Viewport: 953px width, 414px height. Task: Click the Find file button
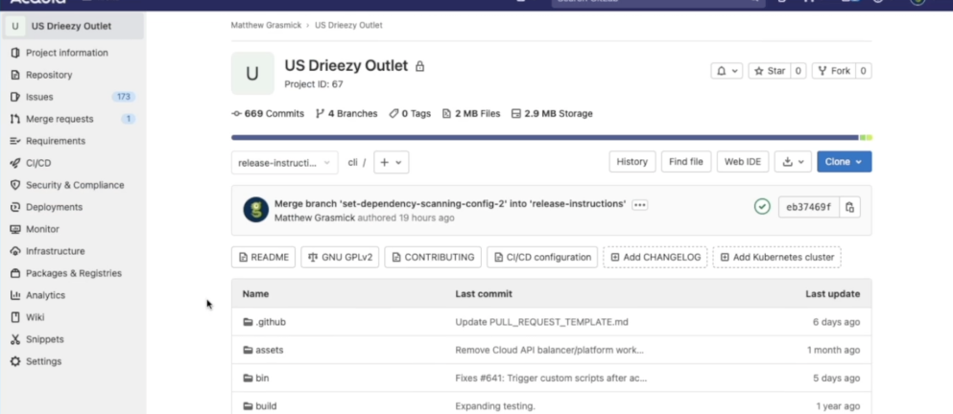[685, 162]
